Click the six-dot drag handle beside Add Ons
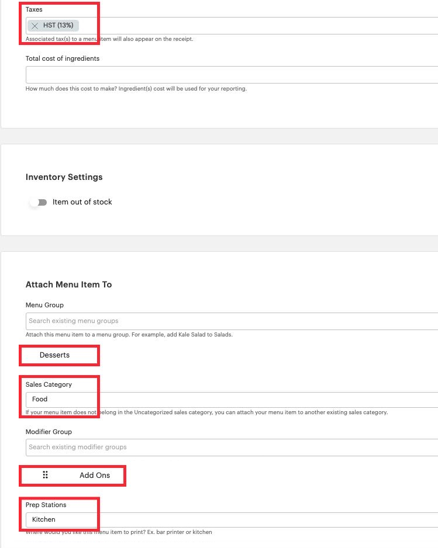The height and width of the screenshot is (548, 438). (46, 475)
